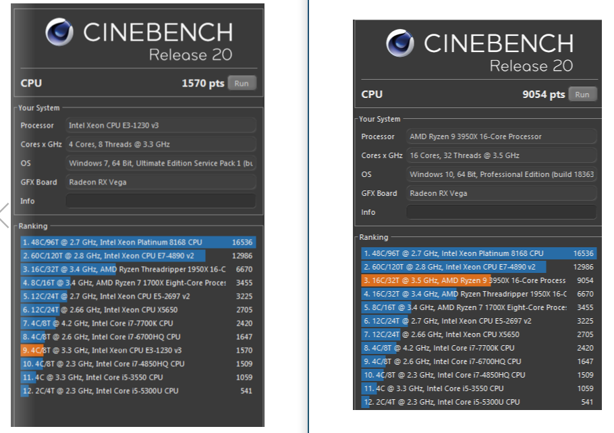Select Core i5-5300U row in right ranking
This screenshot has height=433, width=614.
(x=479, y=402)
